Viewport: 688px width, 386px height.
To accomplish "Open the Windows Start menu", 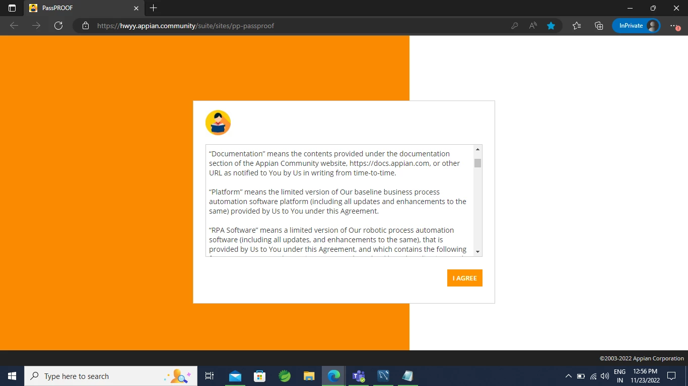I will click(x=12, y=376).
